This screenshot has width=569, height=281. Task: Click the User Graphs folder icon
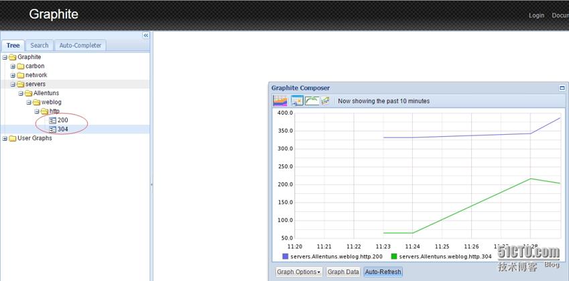(13, 138)
